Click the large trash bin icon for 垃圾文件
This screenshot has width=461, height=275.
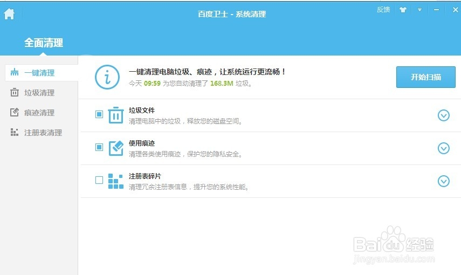[x=116, y=115]
